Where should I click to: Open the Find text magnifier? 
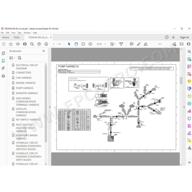coord(32,44)
